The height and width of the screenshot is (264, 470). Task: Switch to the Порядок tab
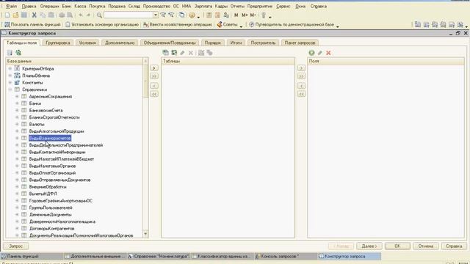click(x=212, y=43)
